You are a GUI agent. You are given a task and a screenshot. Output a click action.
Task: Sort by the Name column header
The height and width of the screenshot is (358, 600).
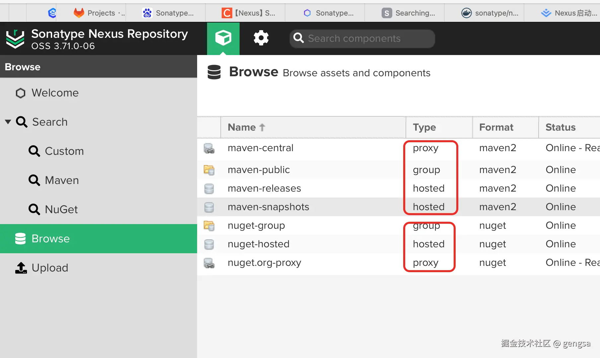(x=313, y=127)
